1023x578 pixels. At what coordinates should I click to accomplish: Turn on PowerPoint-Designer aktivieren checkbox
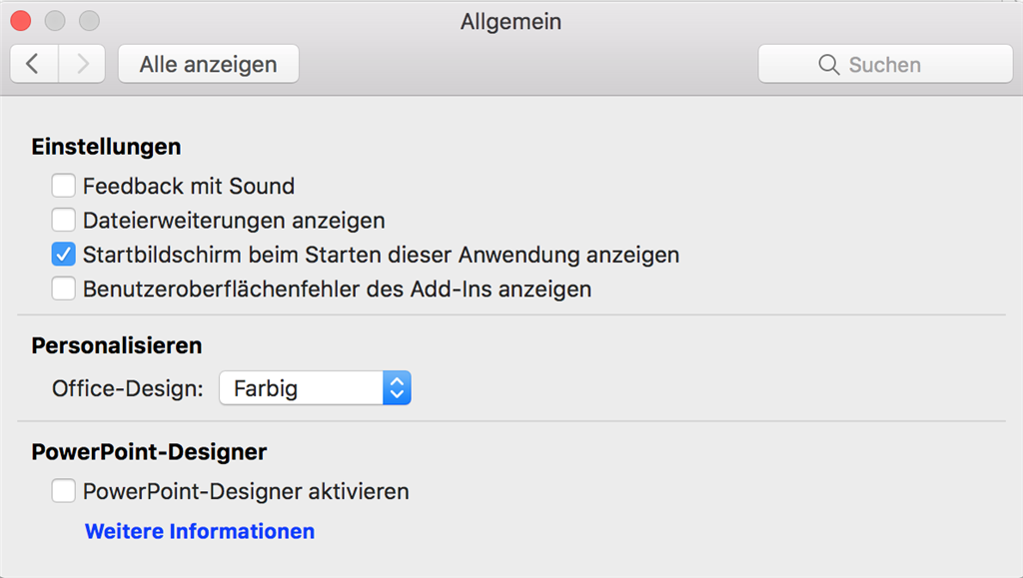64,491
